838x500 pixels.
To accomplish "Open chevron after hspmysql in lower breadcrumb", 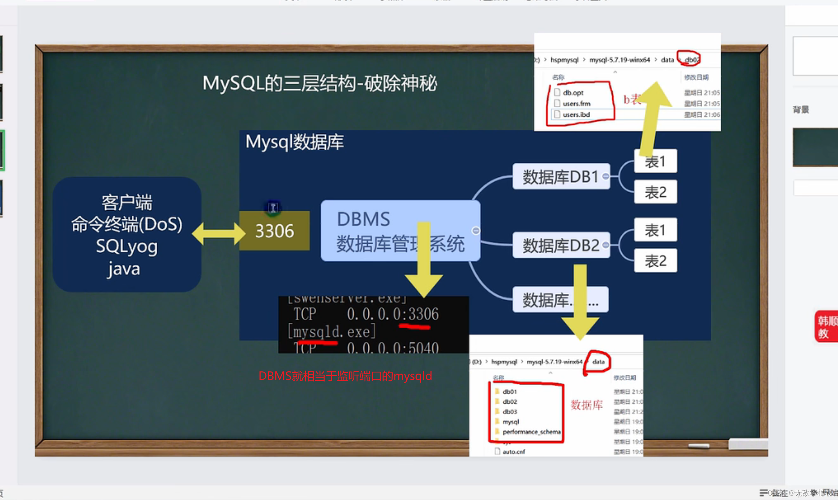I will (522, 362).
